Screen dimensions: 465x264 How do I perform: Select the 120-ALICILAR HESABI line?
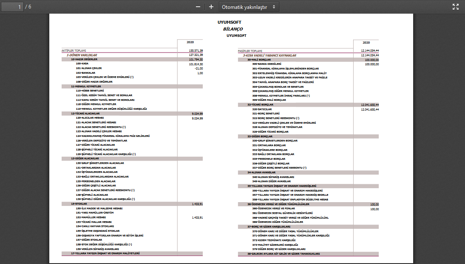pyautogui.click(x=90, y=118)
